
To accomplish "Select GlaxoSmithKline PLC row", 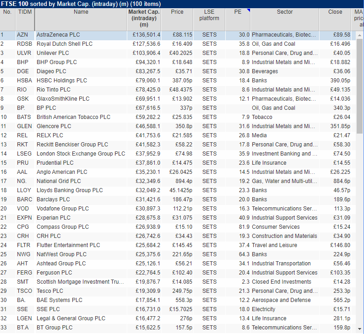I will click(x=178, y=99).
